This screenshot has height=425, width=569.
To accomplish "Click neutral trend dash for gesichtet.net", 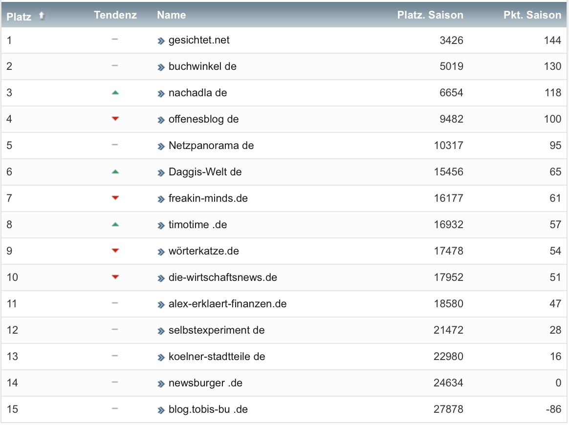I will pyautogui.click(x=115, y=39).
